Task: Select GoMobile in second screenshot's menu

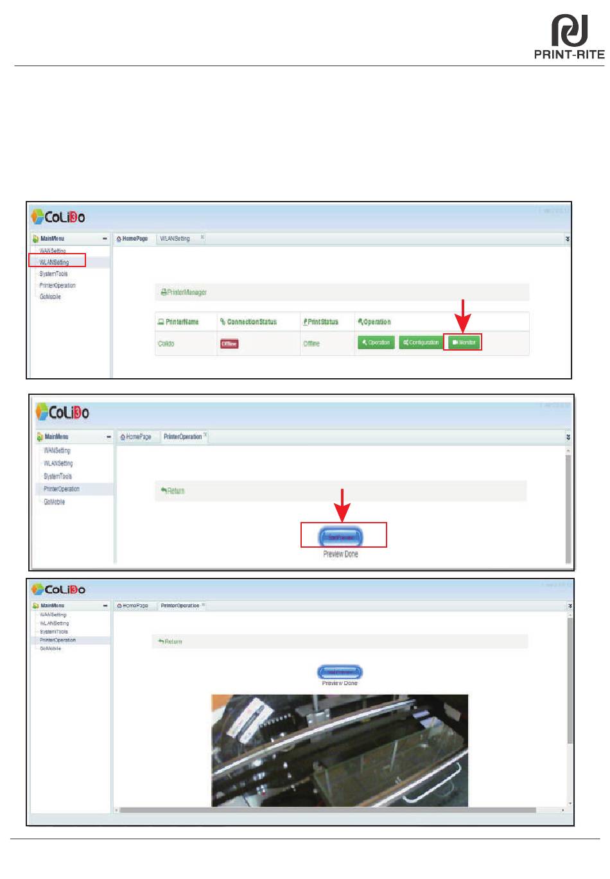Action: pos(54,502)
